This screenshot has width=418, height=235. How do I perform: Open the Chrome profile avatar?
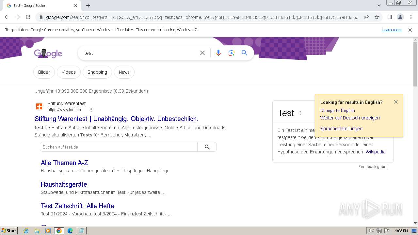coord(400,17)
